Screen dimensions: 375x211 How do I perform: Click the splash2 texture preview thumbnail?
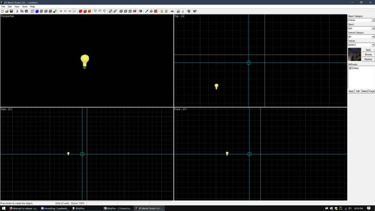click(354, 54)
